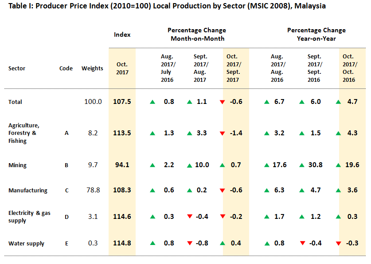Image resolution: width=371 pixels, height=264 pixels.
Task: Click the red down arrow beside Manufacturing -0.6
Action: coord(223,191)
